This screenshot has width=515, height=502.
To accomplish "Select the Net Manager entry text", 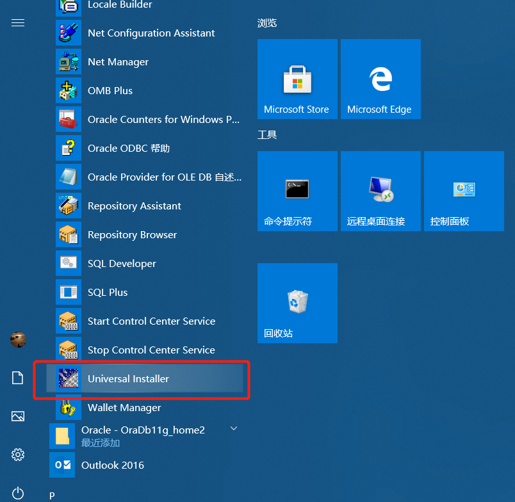I will point(119,62).
